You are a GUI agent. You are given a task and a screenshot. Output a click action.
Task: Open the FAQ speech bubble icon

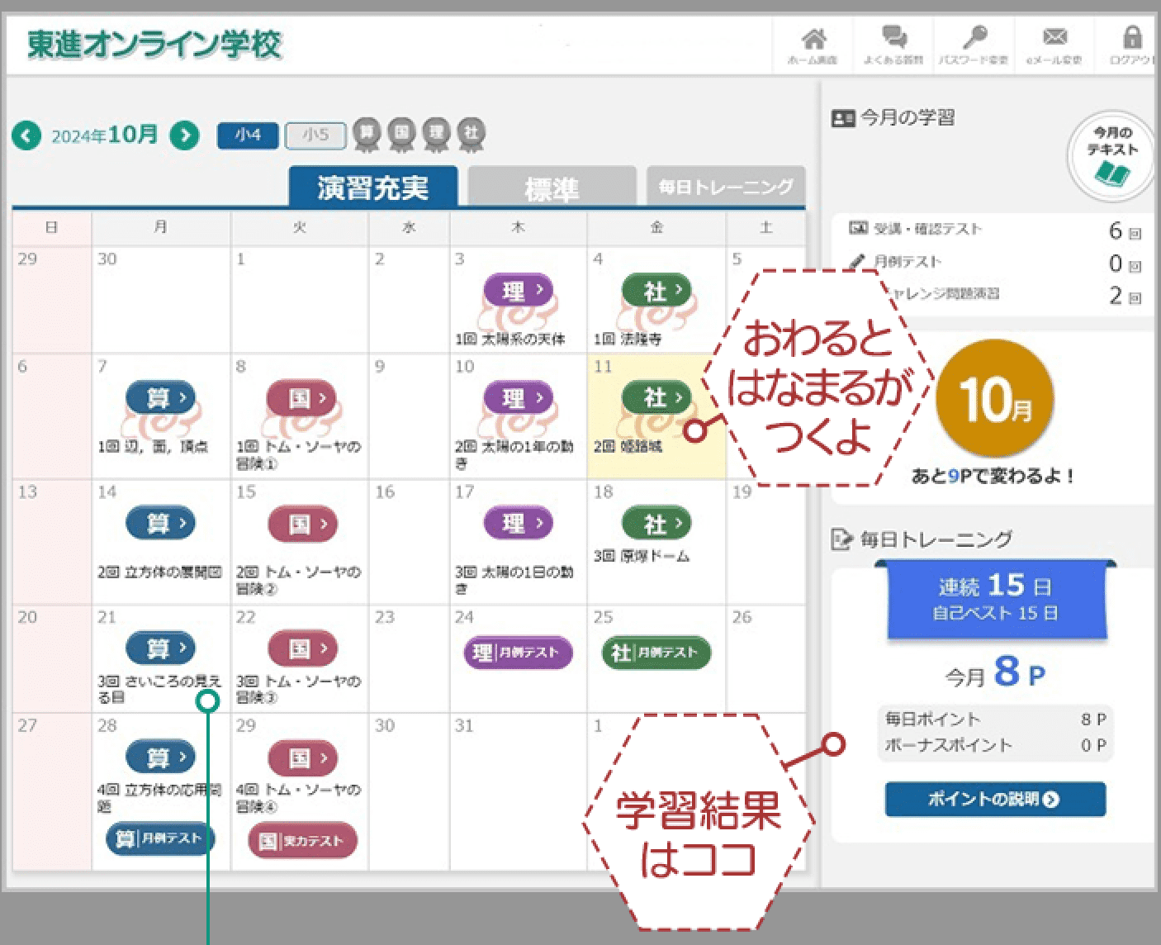point(893,41)
